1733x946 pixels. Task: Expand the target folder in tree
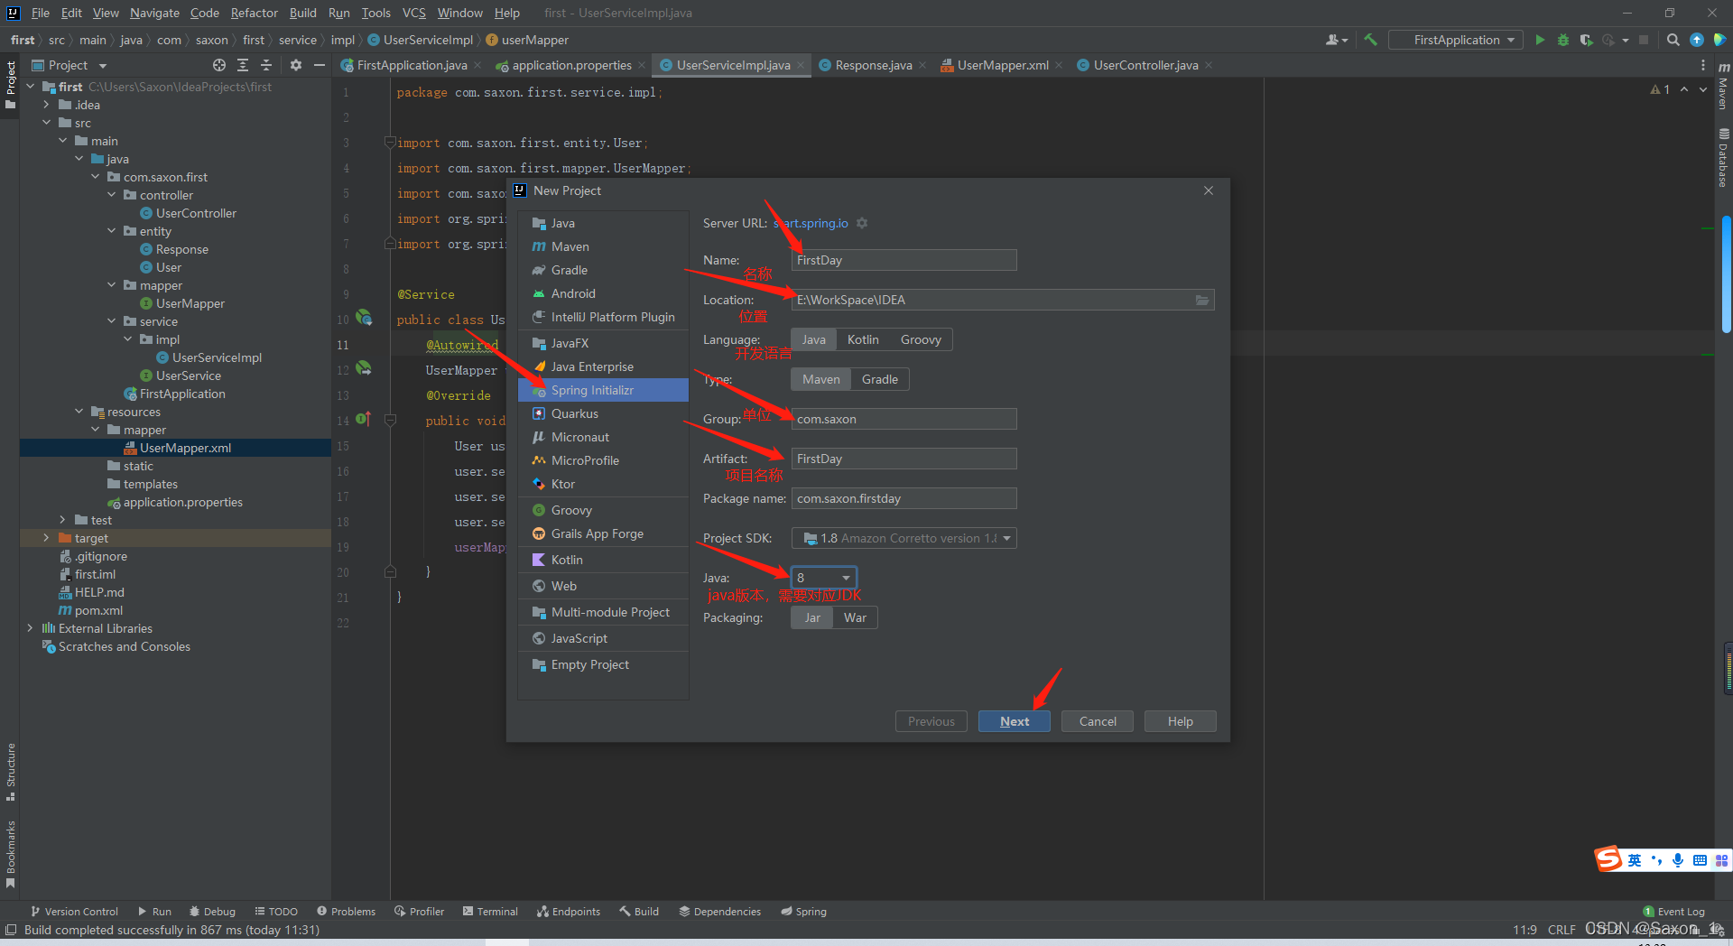(47, 538)
